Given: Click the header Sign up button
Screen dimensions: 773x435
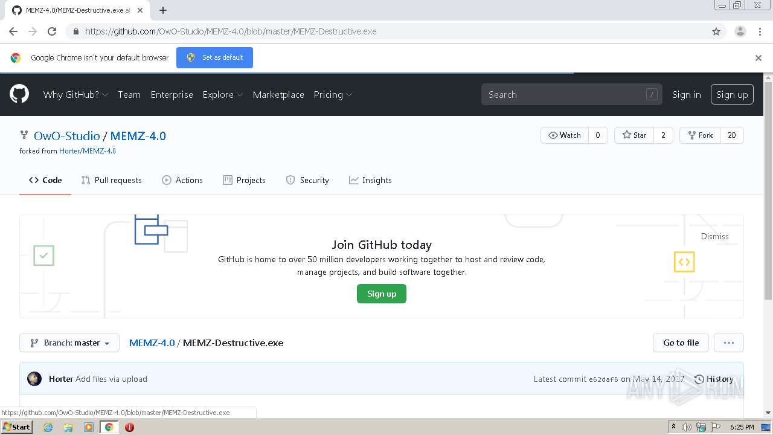Looking at the screenshot, I should [732, 94].
